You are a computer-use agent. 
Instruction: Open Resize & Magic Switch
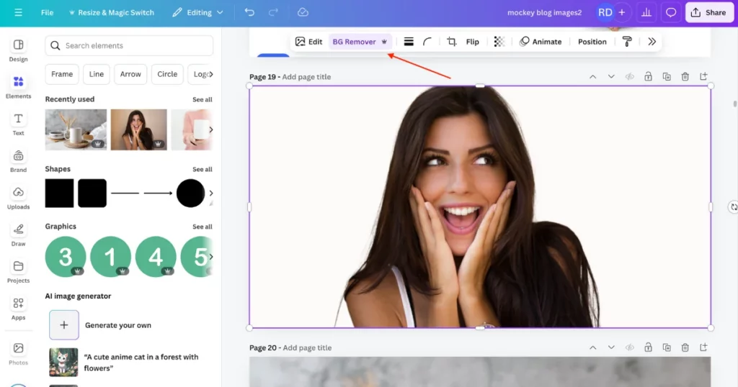[112, 13]
